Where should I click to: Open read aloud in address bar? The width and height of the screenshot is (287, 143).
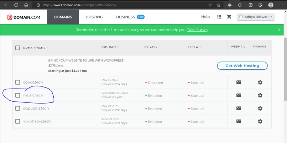(x=210, y=5)
